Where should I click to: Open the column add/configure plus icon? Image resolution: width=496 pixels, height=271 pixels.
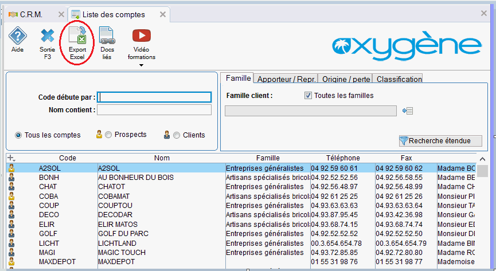click(11, 158)
